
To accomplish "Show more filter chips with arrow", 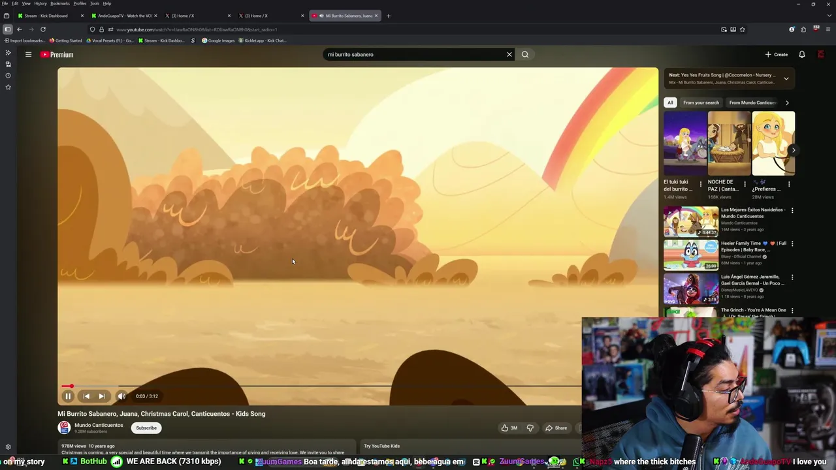I will 787,102.
